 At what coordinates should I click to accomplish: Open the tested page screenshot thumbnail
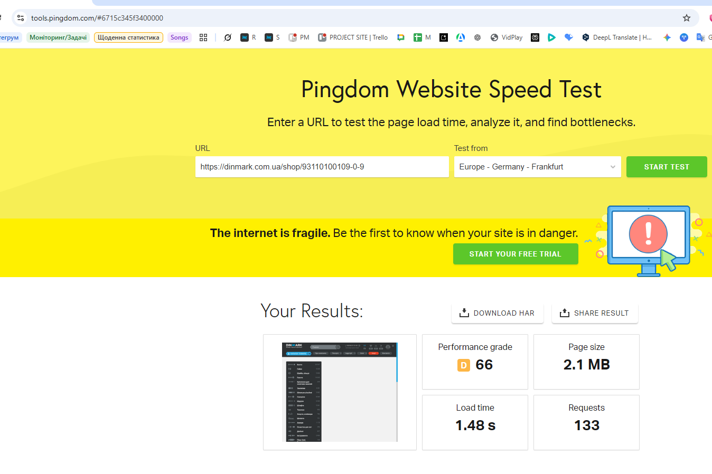coord(340,392)
